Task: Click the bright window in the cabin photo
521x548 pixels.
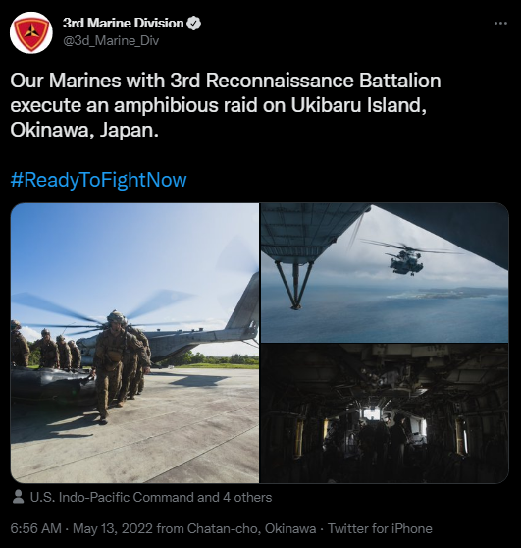Action: click(373, 414)
